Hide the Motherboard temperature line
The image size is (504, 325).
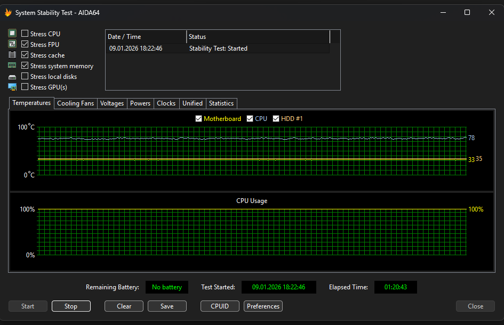click(198, 118)
